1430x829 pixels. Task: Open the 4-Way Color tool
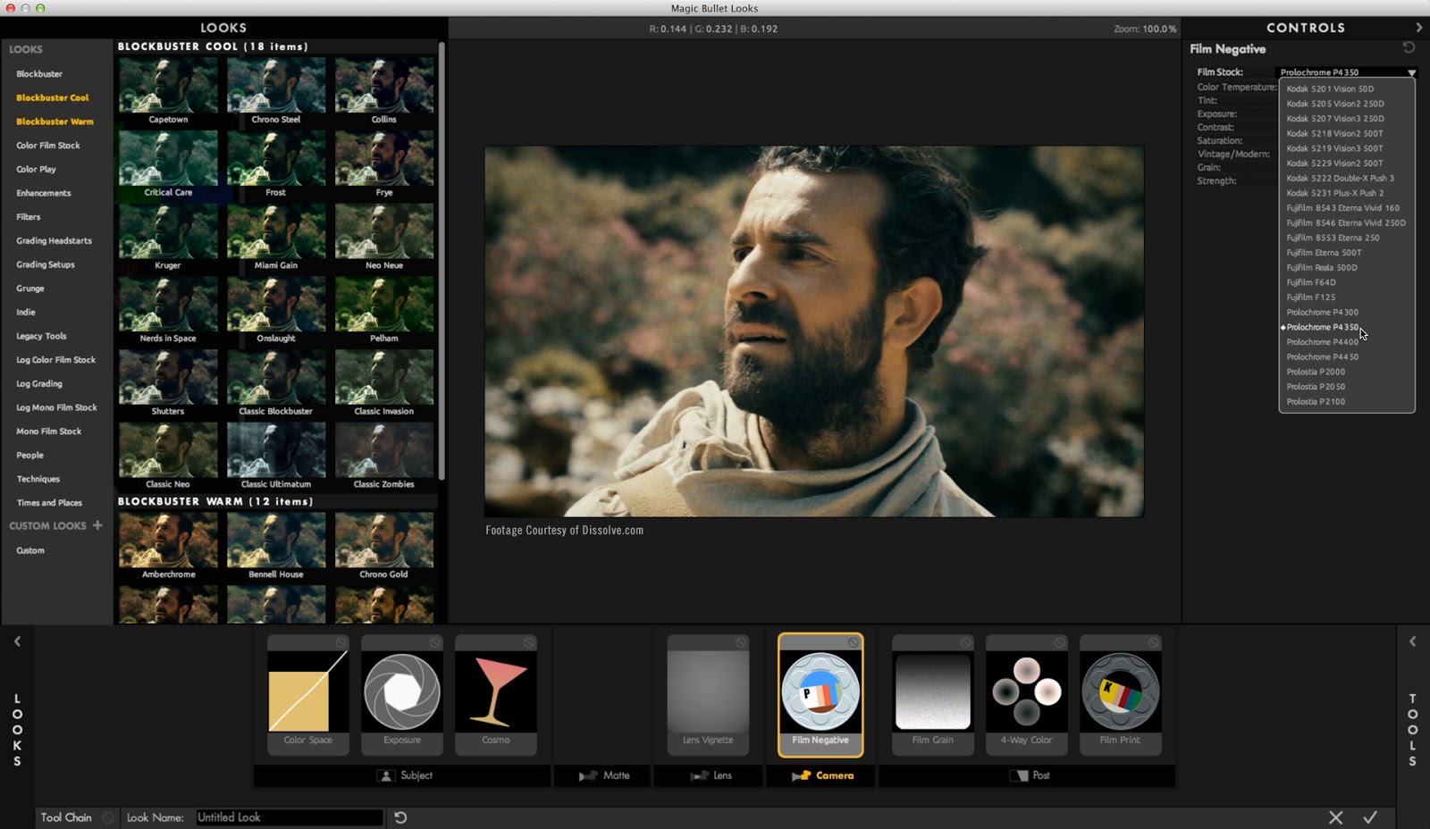(1026, 692)
